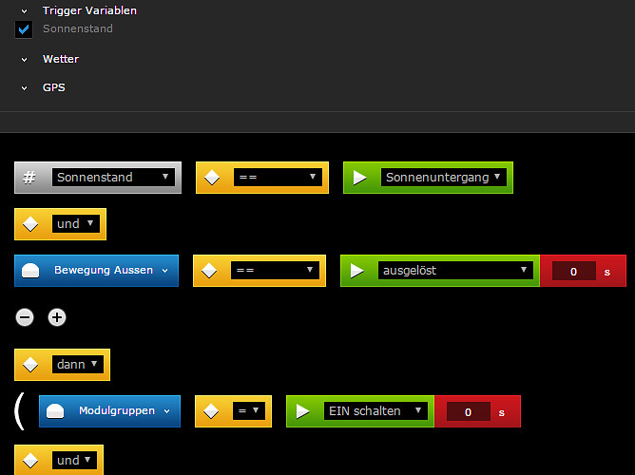
Task: Click play arrow icon on ausgelöst block
Action: click(356, 271)
